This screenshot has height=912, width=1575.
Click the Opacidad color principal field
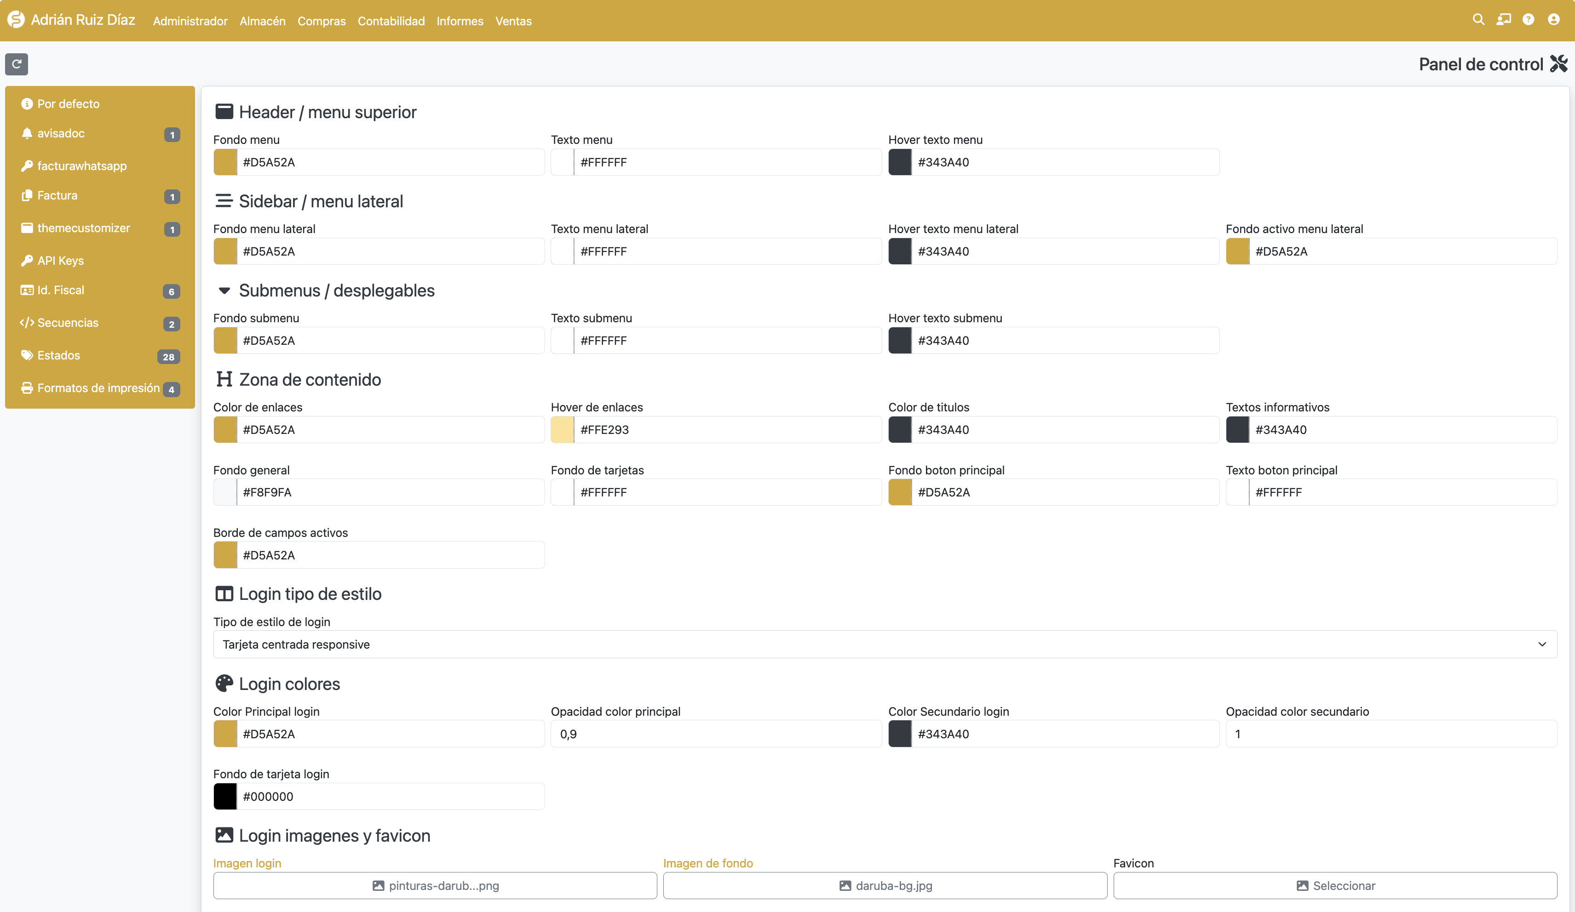click(716, 735)
